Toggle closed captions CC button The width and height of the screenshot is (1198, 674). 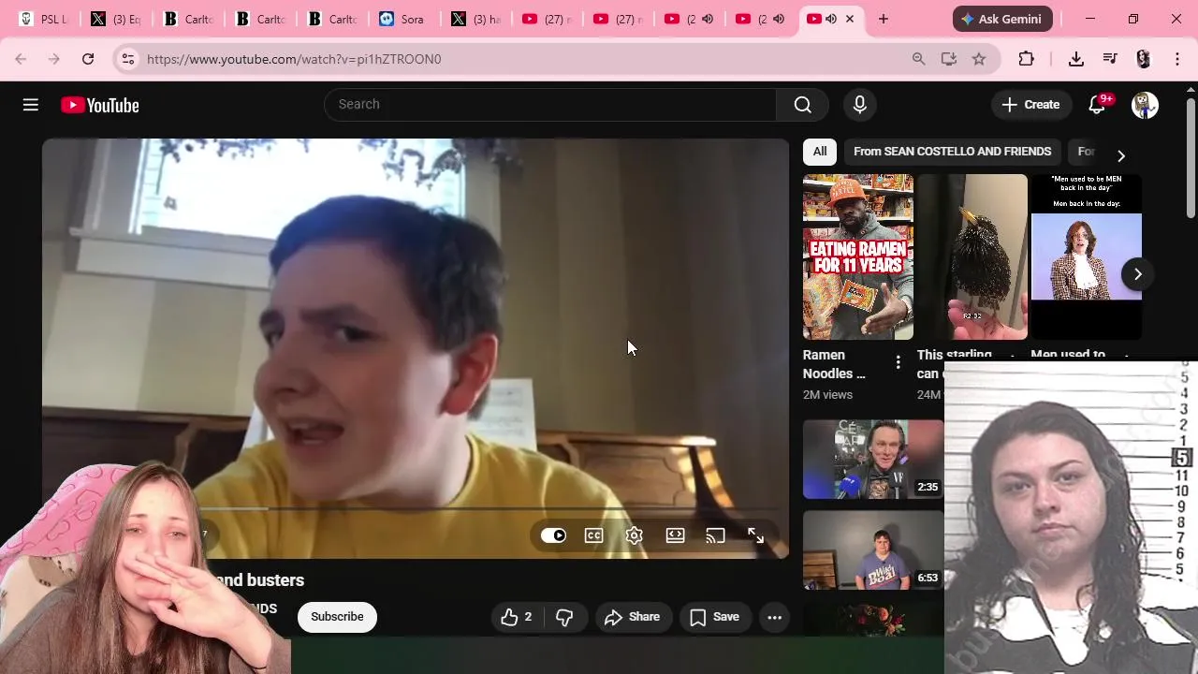pos(593,535)
